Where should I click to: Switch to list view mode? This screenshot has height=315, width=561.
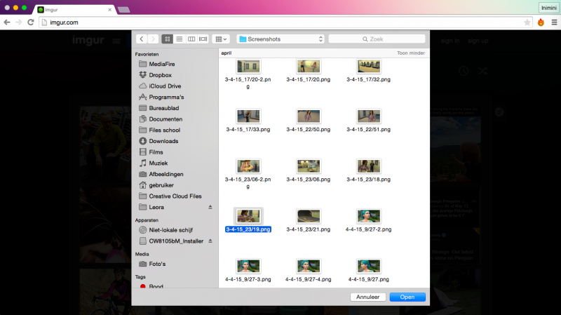[x=180, y=39]
